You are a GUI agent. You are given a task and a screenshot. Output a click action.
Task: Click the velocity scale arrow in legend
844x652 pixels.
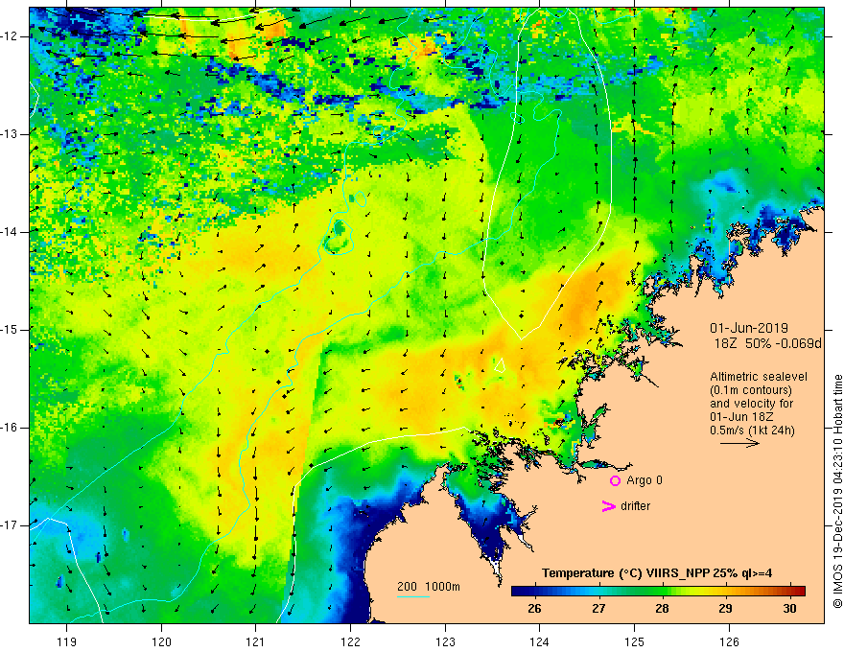click(x=739, y=443)
